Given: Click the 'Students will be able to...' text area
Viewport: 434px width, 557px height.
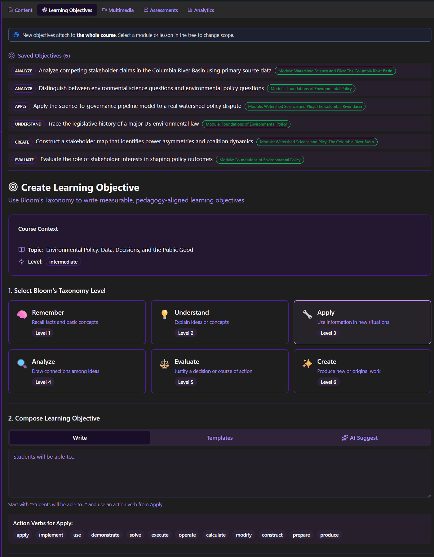Looking at the screenshot, I should 220,473.
